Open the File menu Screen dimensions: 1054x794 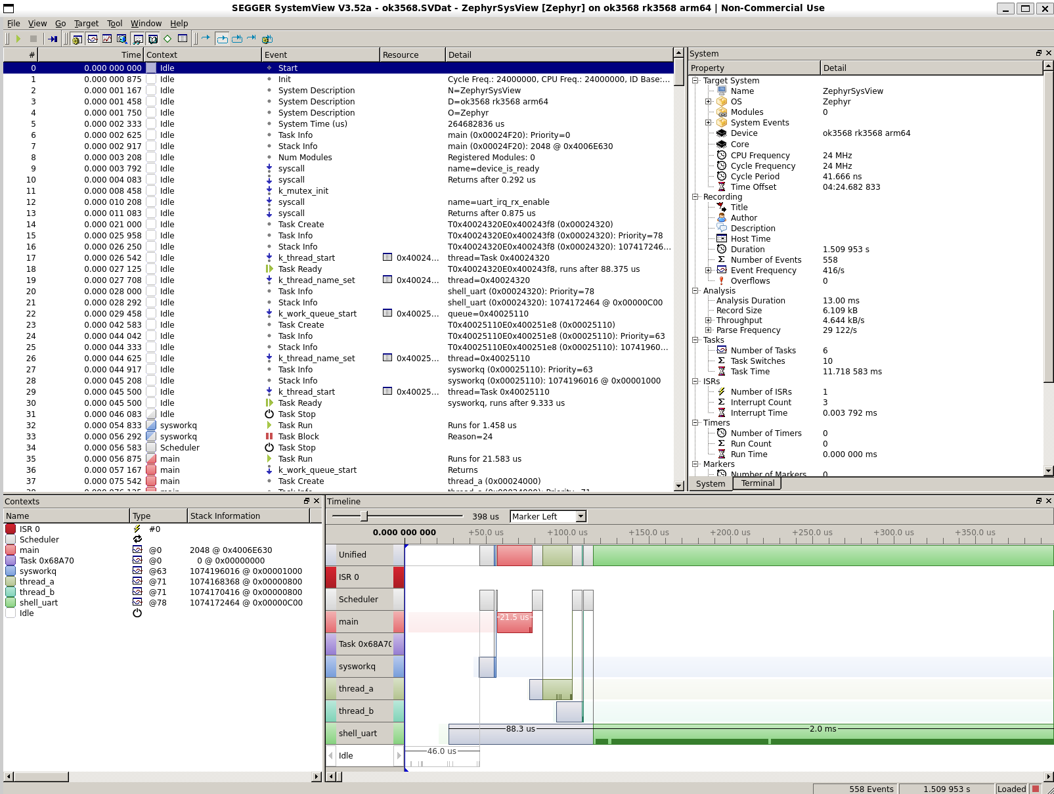point(13,23)
